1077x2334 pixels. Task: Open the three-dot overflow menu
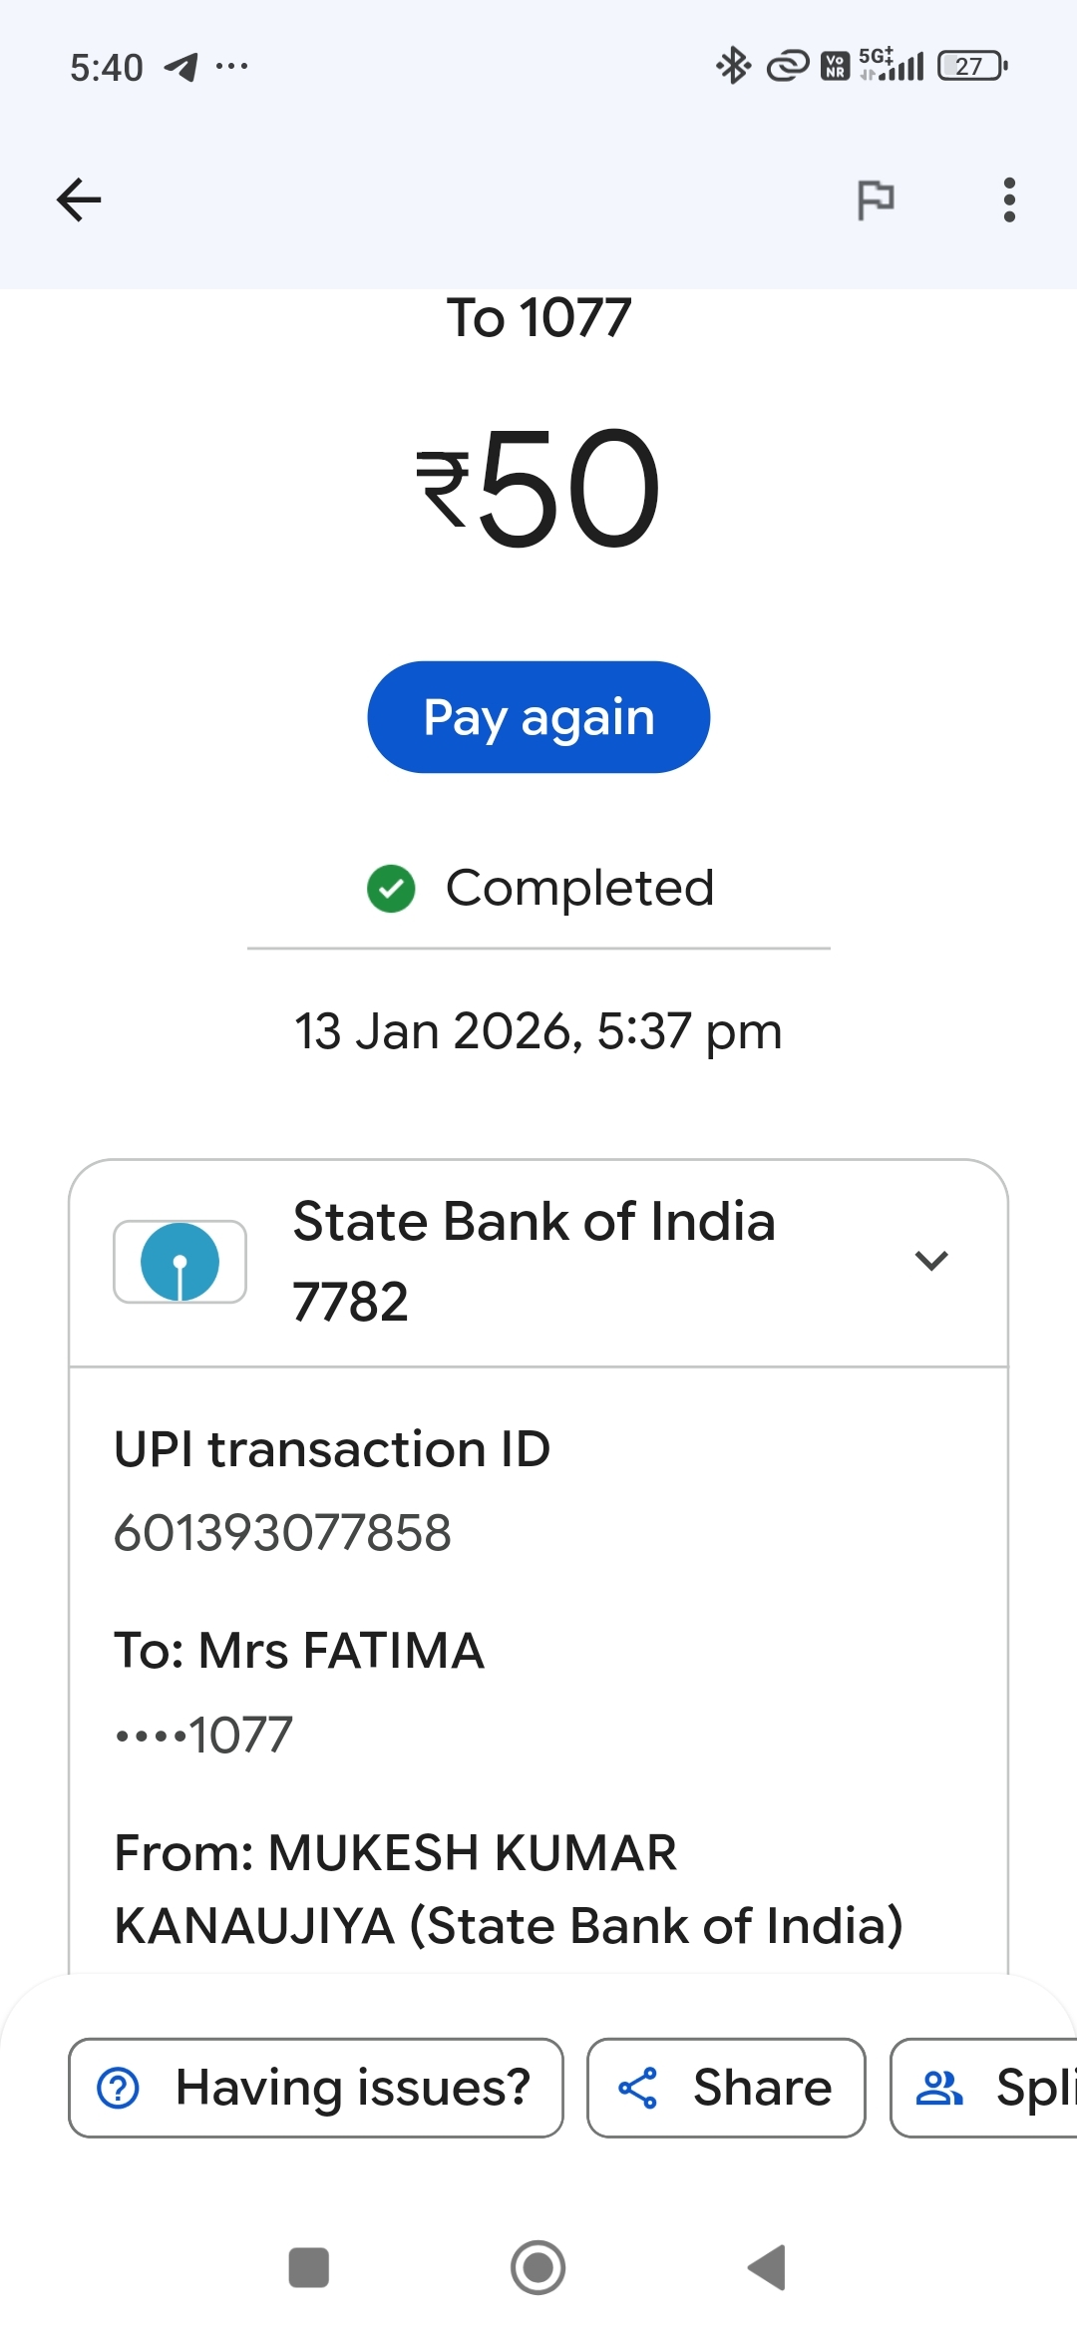(x=1009, y=199)
